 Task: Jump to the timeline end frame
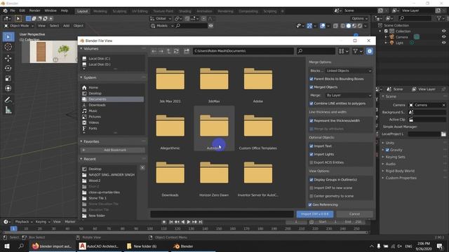click(x=201, y=222)
